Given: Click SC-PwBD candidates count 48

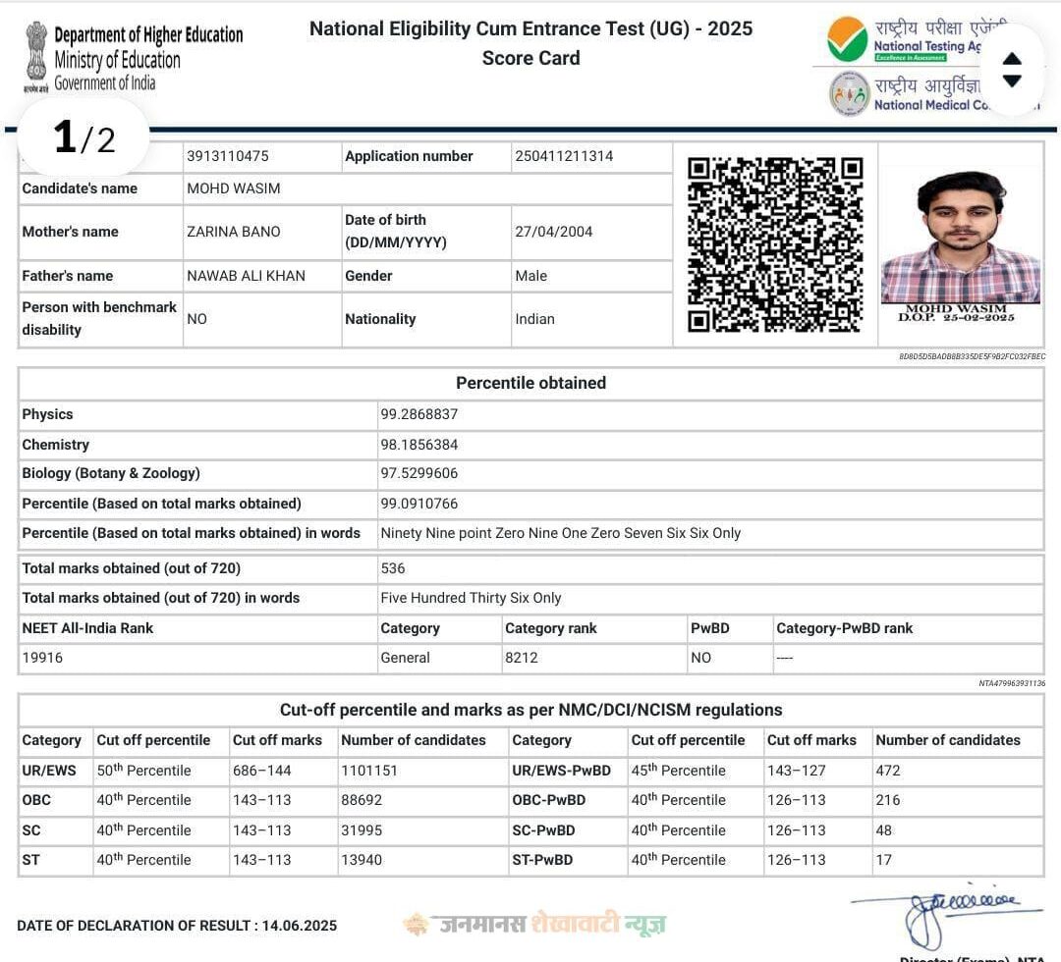Looking at the screenshot, I should (x=884, y=830).
